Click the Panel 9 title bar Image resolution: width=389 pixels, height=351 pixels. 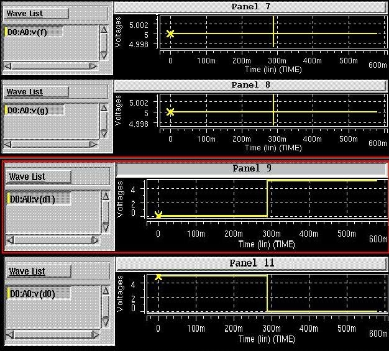(x=252, y=169)
